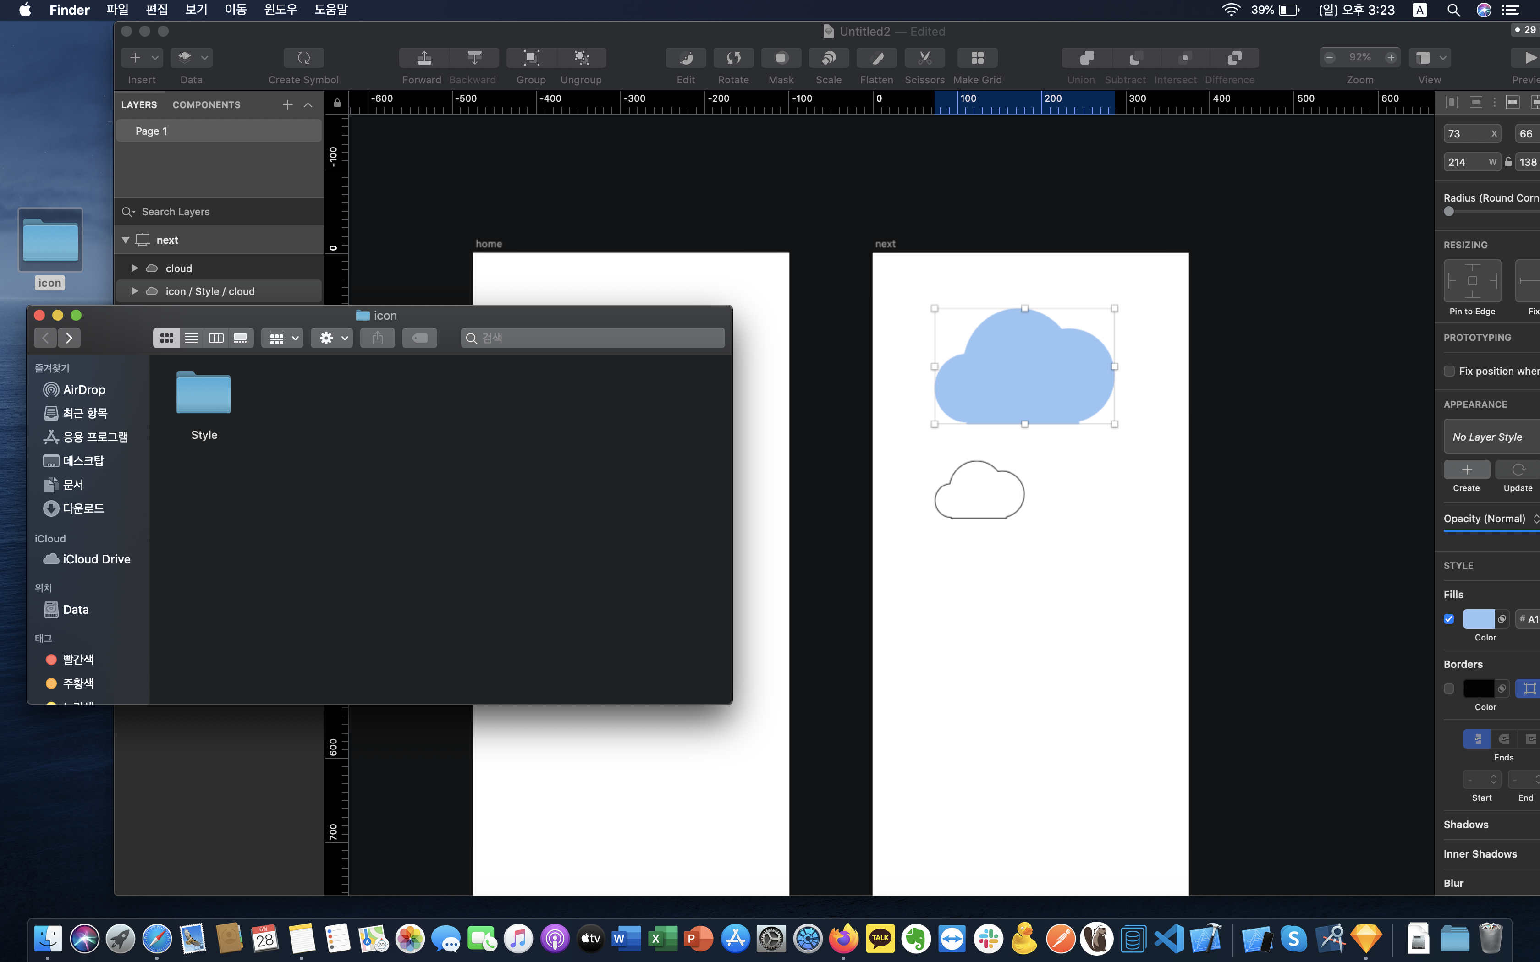This screenshot has height=962, width=1540.
Task: Toggle the size proportions lock icon
Action: coord(1508,162)
